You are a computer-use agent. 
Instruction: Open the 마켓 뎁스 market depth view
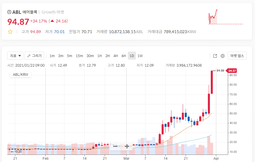[237, 56]
